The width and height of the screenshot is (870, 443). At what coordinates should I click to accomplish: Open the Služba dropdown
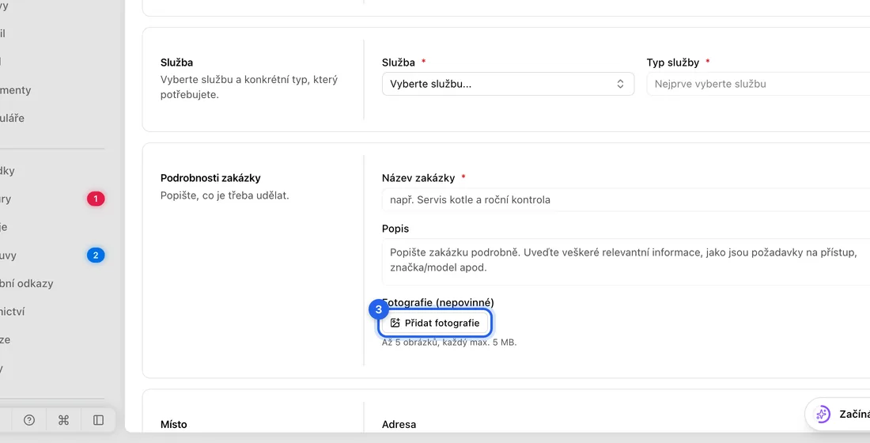click(508, 84)
